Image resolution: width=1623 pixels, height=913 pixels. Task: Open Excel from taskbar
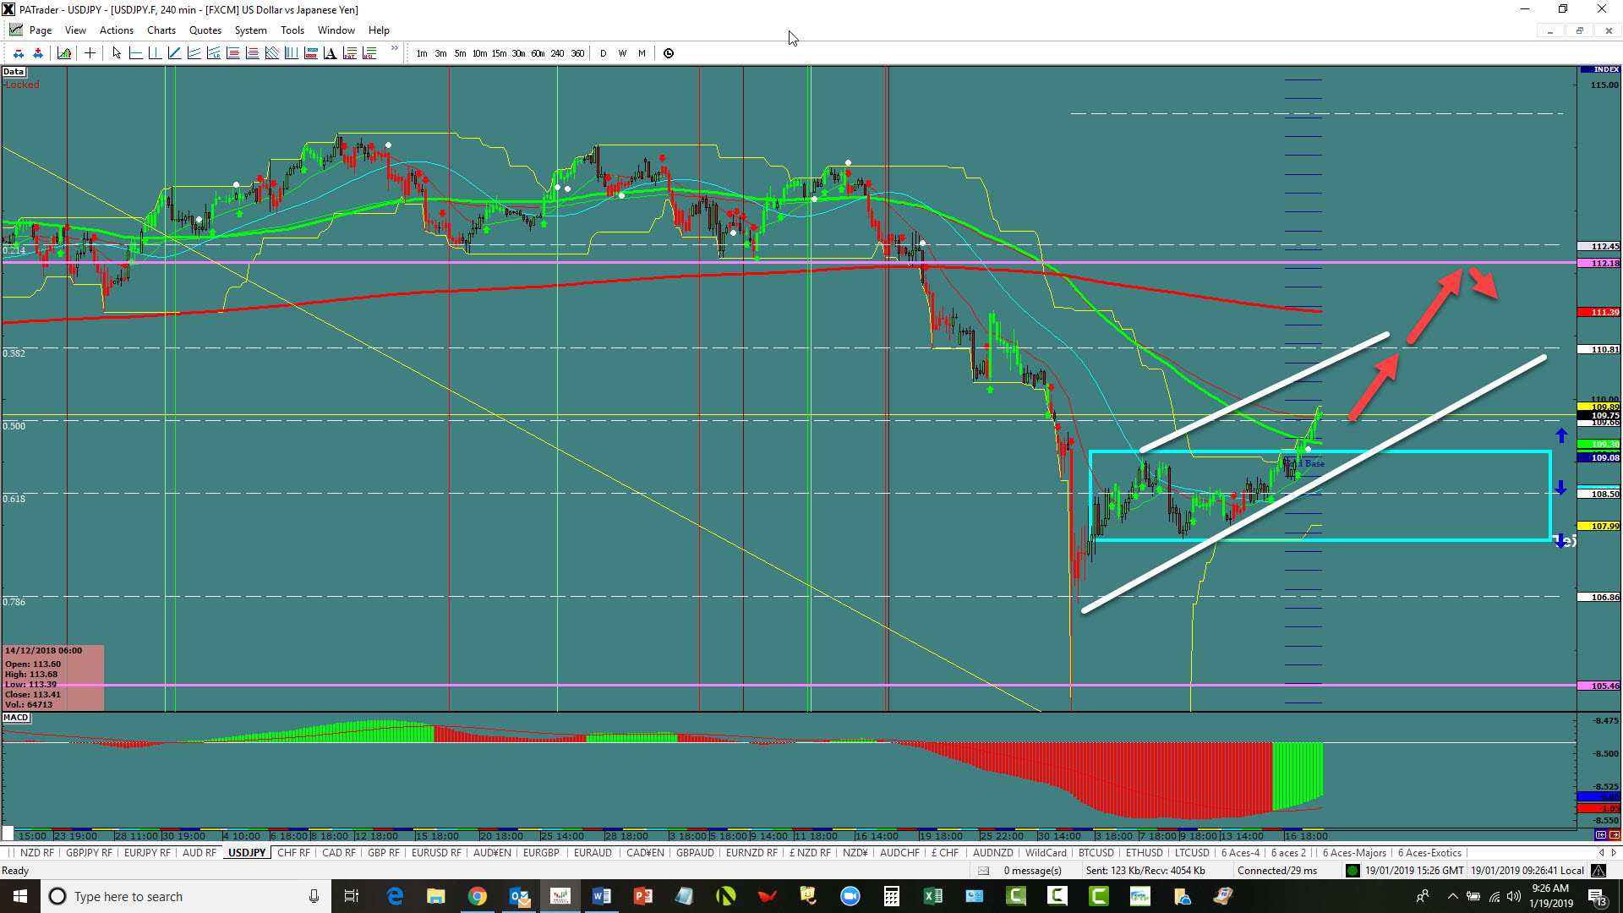[x=932, y=896]
